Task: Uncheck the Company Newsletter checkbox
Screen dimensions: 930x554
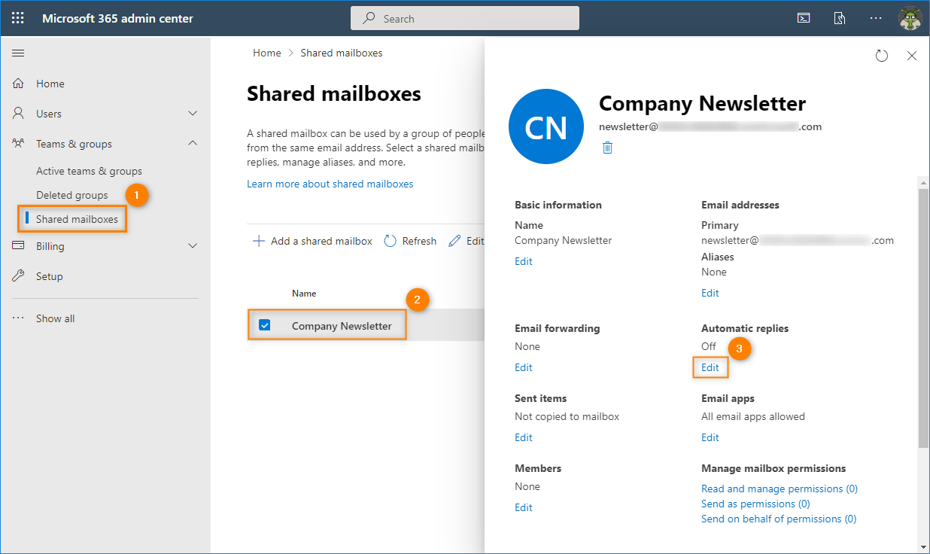Action: 264,325
